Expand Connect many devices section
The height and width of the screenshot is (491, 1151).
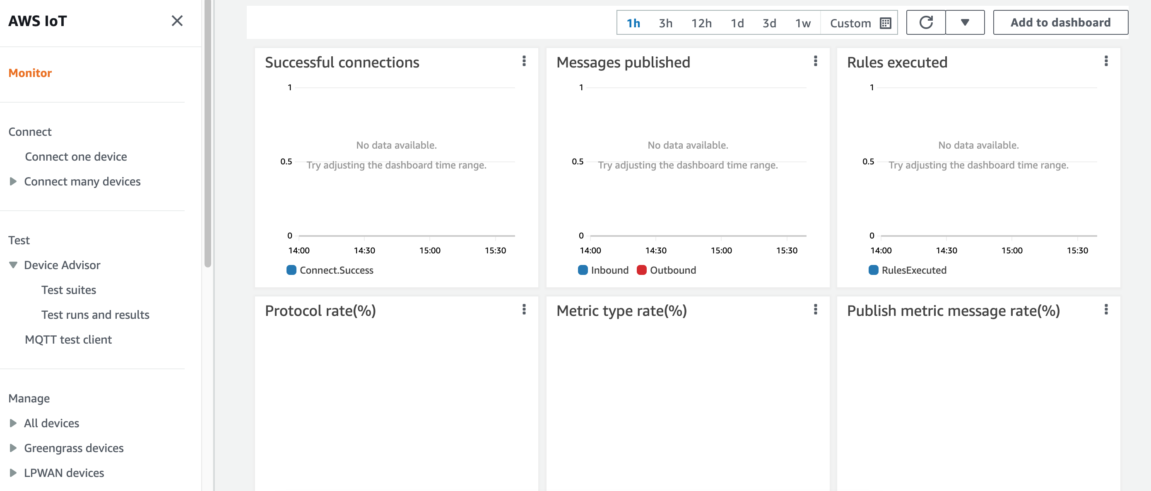pyautogui.click(x=13, y=181)
